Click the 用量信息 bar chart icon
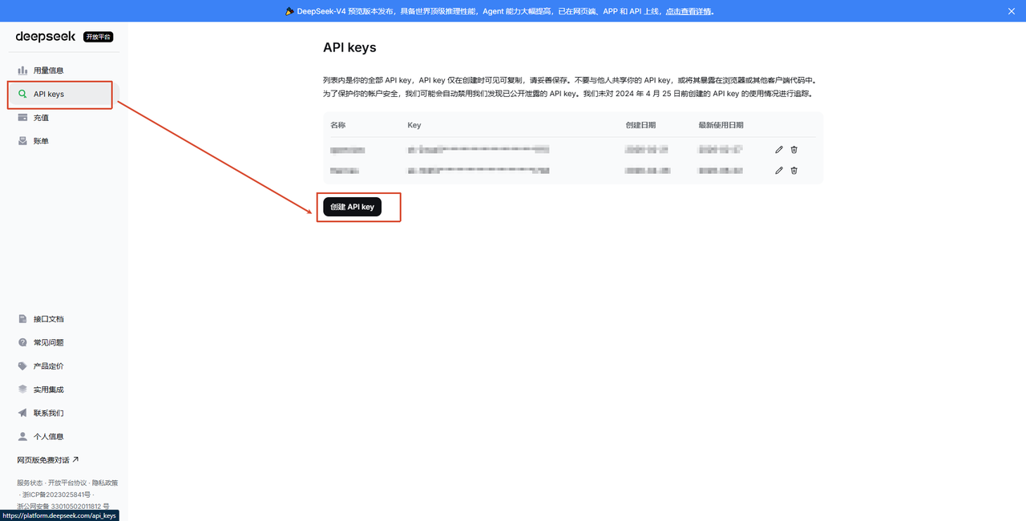 [x=22, y=71]
